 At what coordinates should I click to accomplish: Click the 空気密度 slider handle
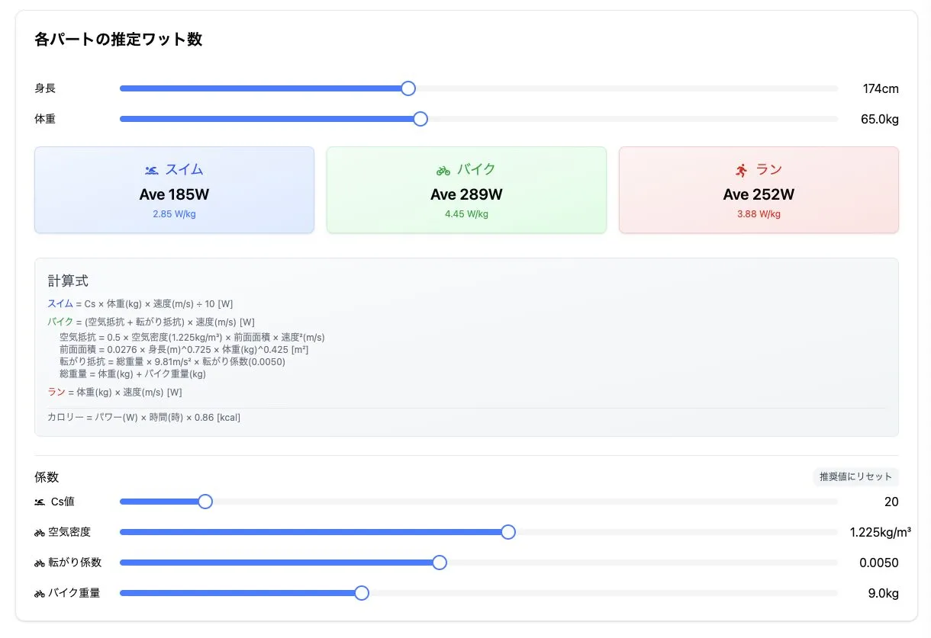pos(508,532)
